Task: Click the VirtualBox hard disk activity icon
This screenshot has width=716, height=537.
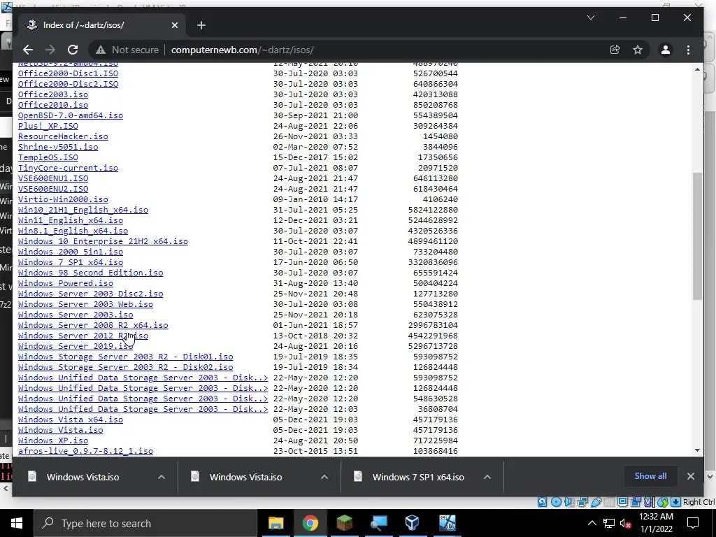Action: coord(542,502)
